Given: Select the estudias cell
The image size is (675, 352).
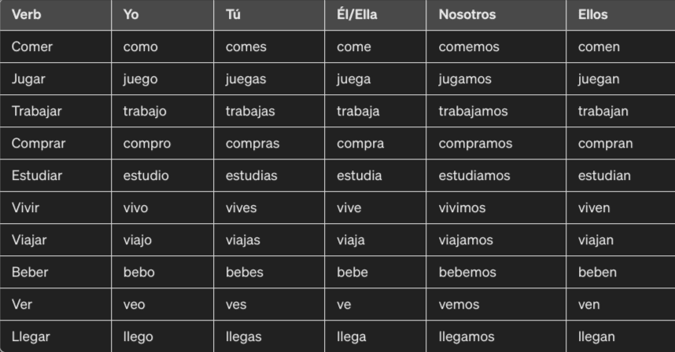Looking at the screenshot, I should 251,176.
